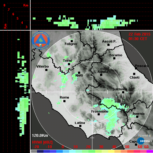Click the 8 km height axis label
This screenshot has width=153, height=153.
point(4,5)
